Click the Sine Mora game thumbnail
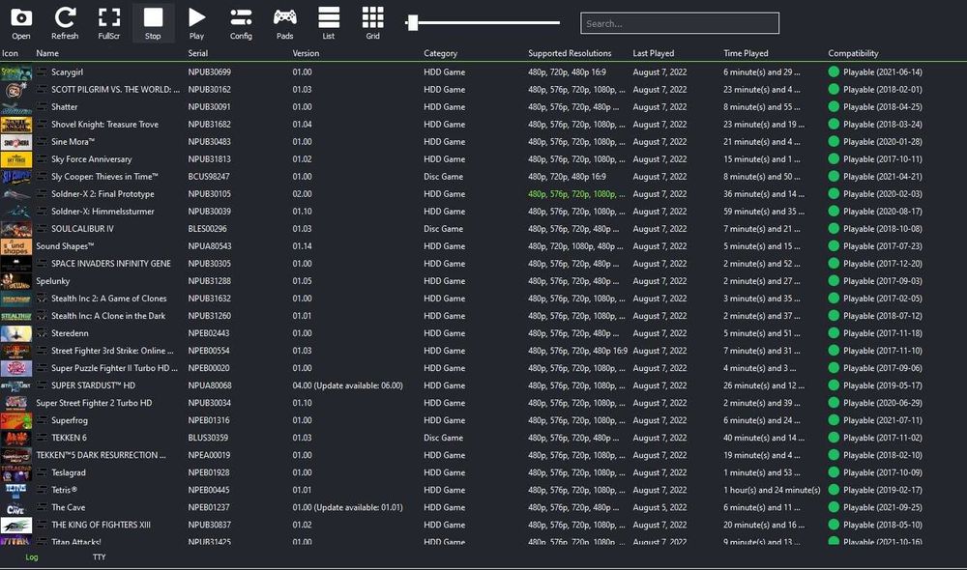Image resolution: width=967 pixels, height=570 pixels. 16,142
